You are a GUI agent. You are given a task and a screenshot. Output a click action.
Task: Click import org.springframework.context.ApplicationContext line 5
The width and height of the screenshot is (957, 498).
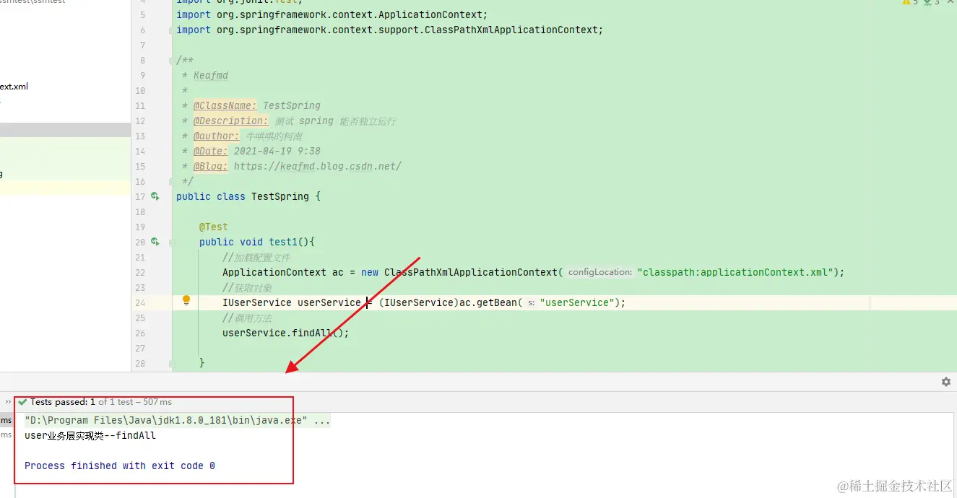(x=332, y=14)
